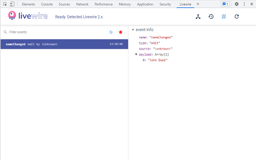This screenshot has width=256, height=160.
Task: Switch to the Console tab
Action: click(x=47, y=4)
